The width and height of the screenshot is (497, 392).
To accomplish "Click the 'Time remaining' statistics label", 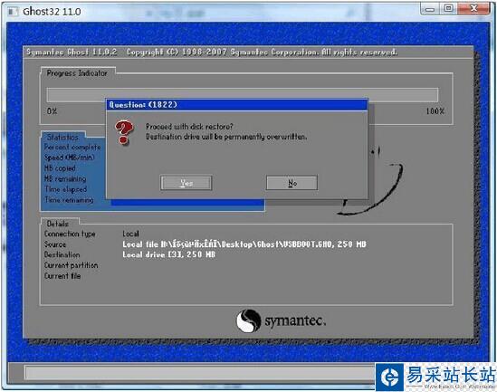I will 69,200.
